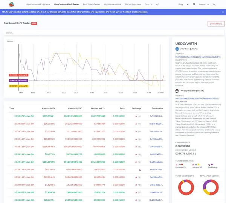This screenshot has height=203, width=226.
Task: Go to Liquidation Watch page
Action: [111, 5]
